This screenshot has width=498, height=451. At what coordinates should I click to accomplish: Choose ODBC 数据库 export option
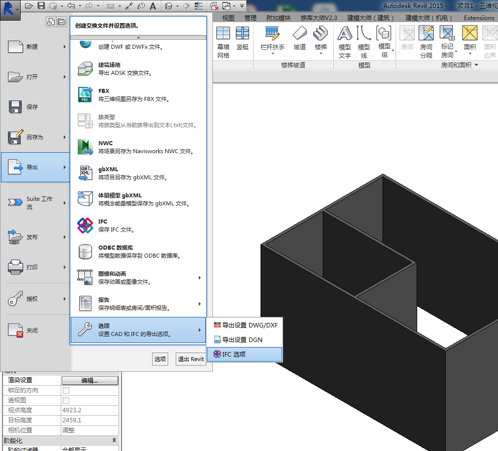point(138,252)
